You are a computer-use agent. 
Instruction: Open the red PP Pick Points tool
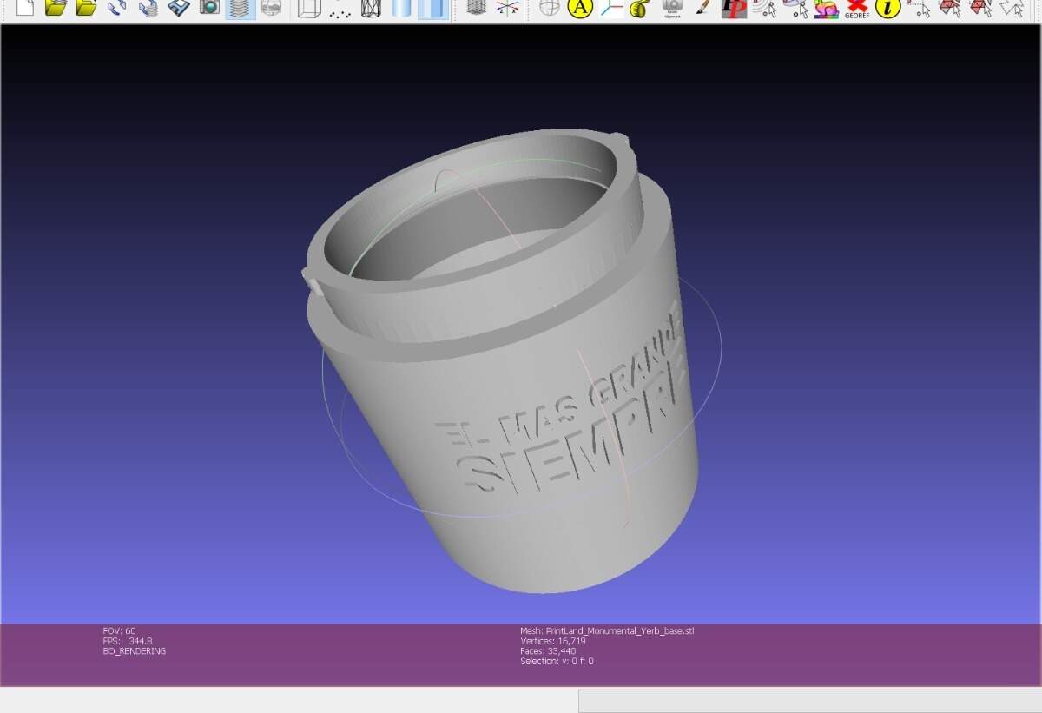pyautogui.click(x=734, y=8)
